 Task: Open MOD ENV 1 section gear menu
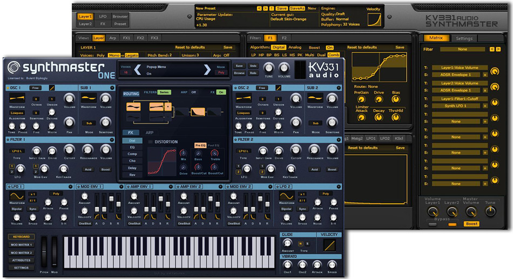tap(121, 187)
